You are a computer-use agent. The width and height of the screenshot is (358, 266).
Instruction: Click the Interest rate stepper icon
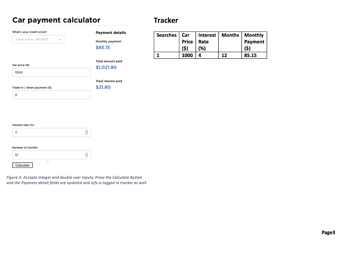click(87, 132)
